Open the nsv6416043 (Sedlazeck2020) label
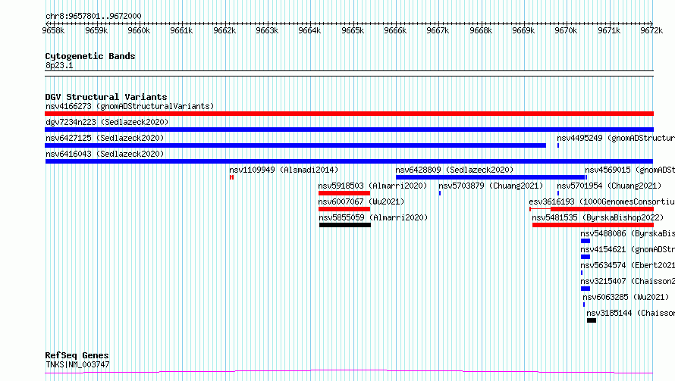This screenshot has width=675, height=381. 105,154
